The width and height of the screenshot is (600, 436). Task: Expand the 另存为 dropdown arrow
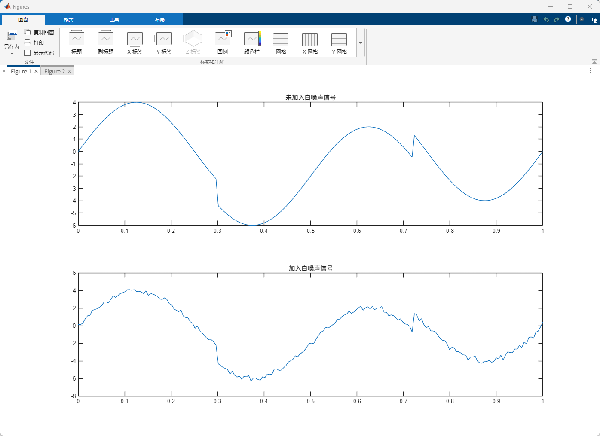click(x=12, y=54)
